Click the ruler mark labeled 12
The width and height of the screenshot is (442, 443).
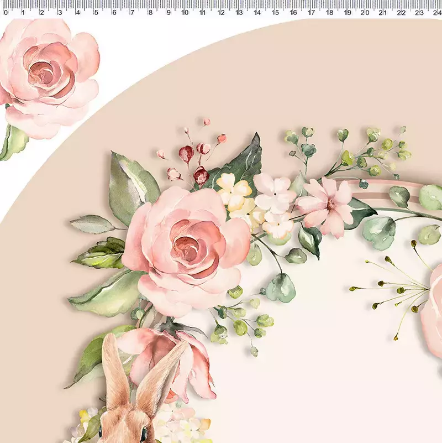[221, 12]
